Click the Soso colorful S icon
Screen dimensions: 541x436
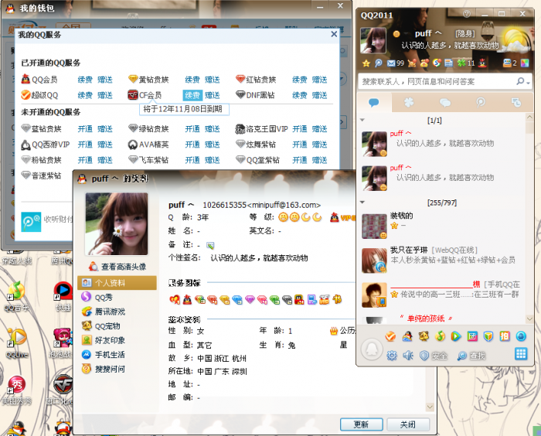click(x=437, y=63)
